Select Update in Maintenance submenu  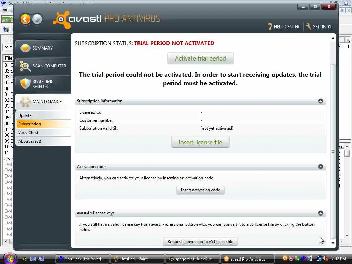[x=44, y=115]
